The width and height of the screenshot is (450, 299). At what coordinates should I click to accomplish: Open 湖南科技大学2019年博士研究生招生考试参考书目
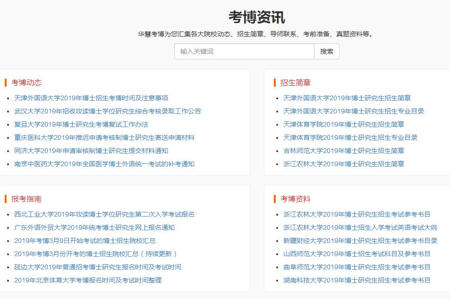tap(357, 280)
